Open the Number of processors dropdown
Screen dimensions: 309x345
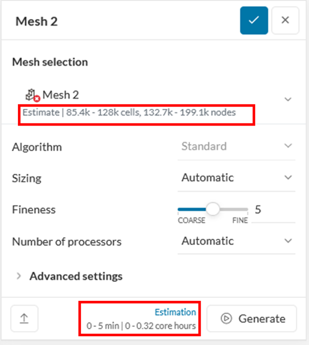[x=236, y=241]
